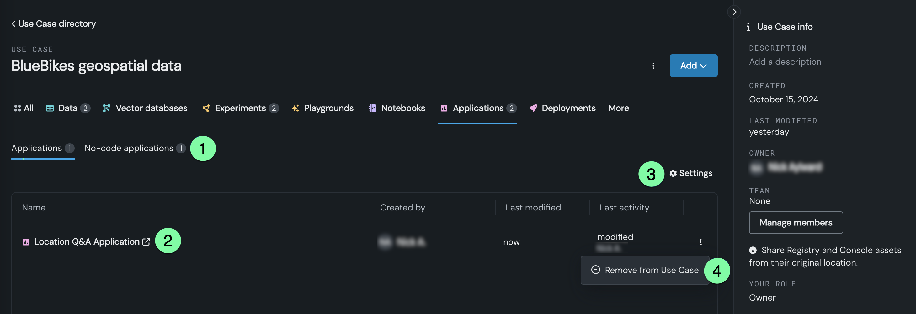Sort by the Last modified column header
This screenshot has width=916, height=314.
point(533,208)
